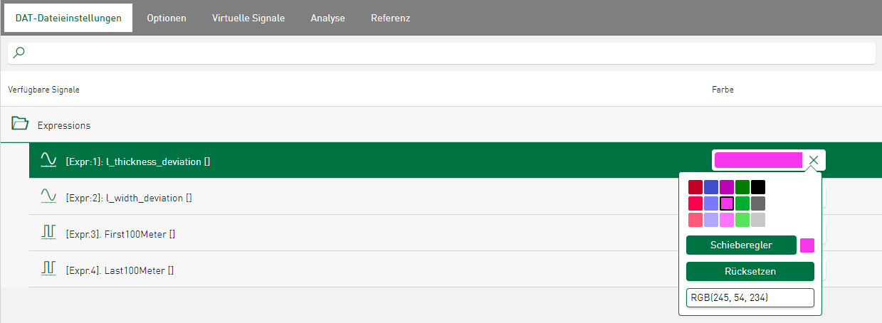Click the RGB value input field
The height and width of the screenshot is (323, 882).
750,297
